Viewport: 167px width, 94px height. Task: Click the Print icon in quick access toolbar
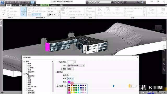pos(19,2)
